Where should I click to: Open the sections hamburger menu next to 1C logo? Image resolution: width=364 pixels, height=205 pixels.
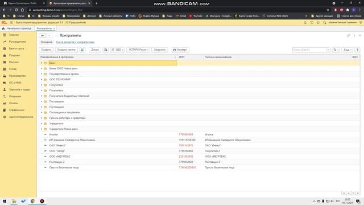pos(11,23)
